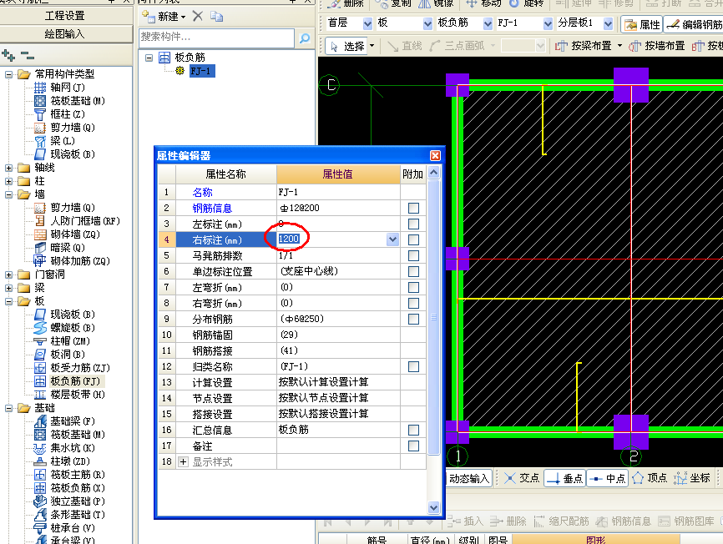Toggle 附加 checkbox for 汇总信息 row
Screen dimensions: 723x544
[x=413, y=431]
